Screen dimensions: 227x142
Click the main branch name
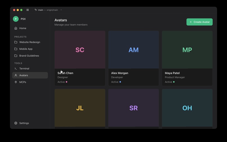[41, 10]
